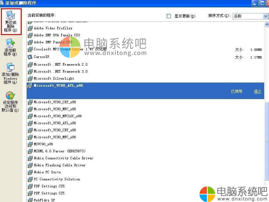Select MSVC90_x86 text
The image size is (269, 202).
[43, 144]
